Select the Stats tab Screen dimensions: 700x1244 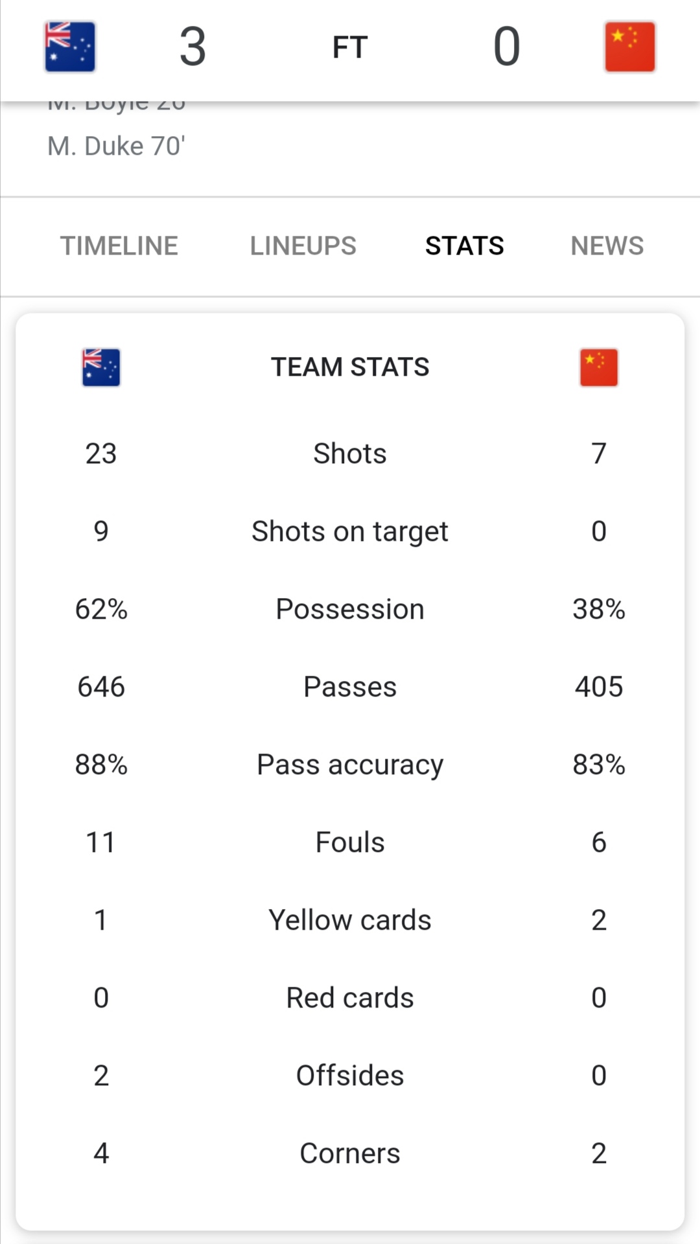coord(465,246)
